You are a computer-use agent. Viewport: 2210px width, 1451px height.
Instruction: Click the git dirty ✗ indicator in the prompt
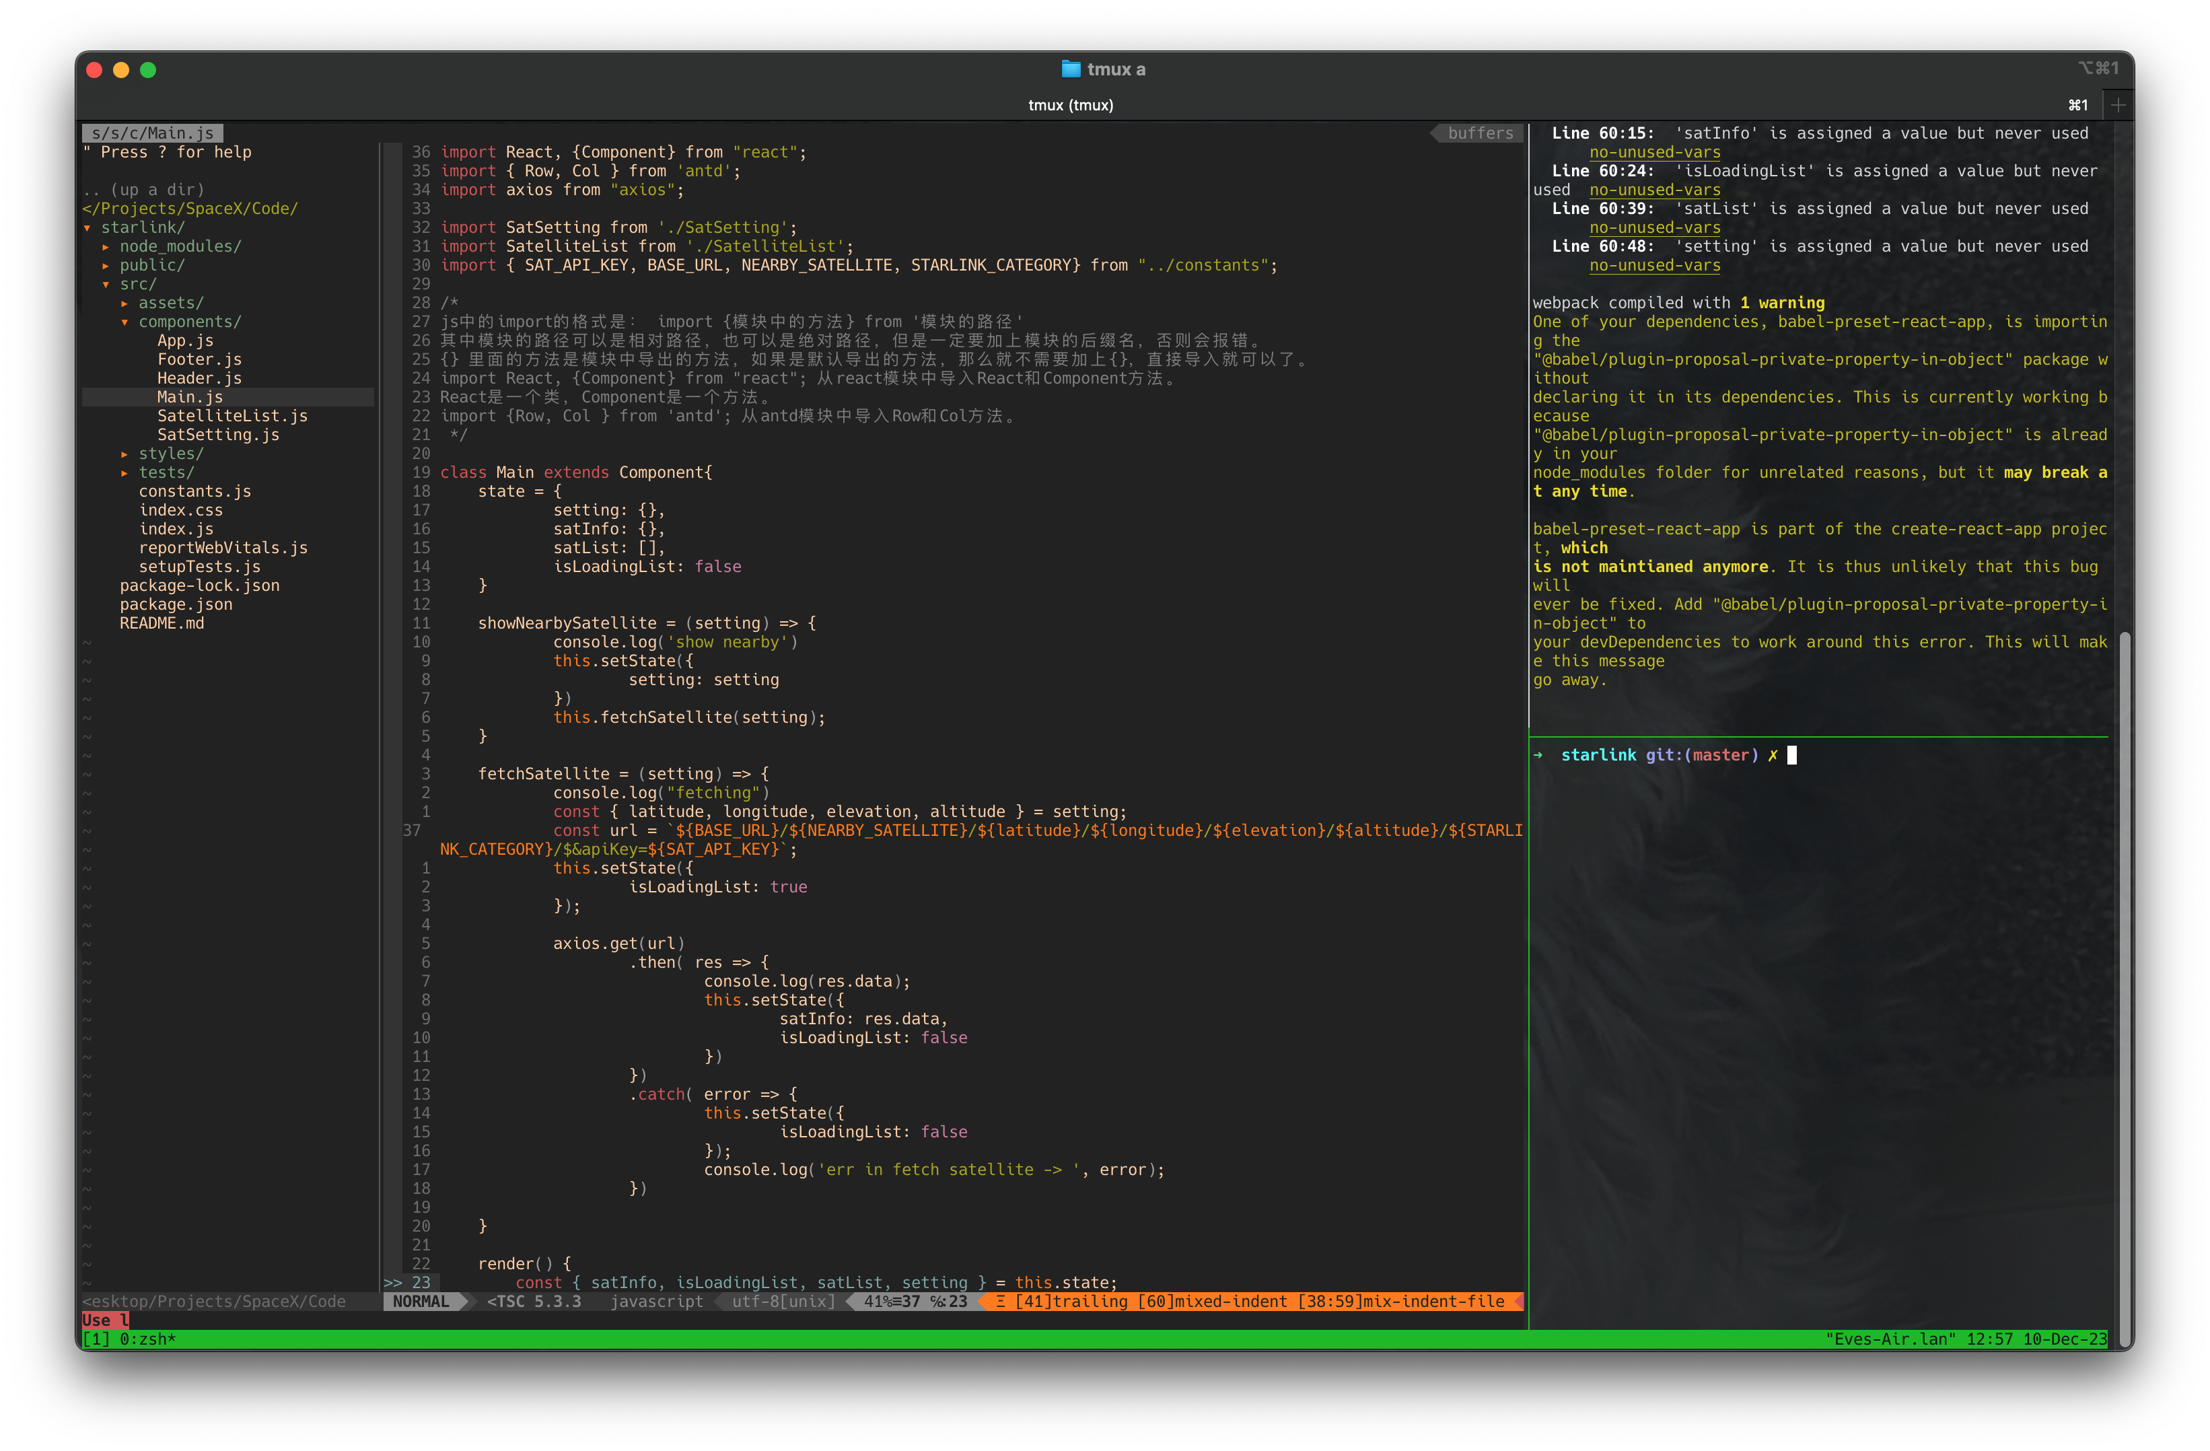point(1775,754)
